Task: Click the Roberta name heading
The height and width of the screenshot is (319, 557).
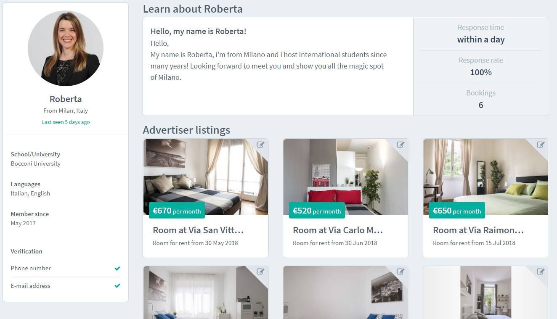Action: [66, 99]
